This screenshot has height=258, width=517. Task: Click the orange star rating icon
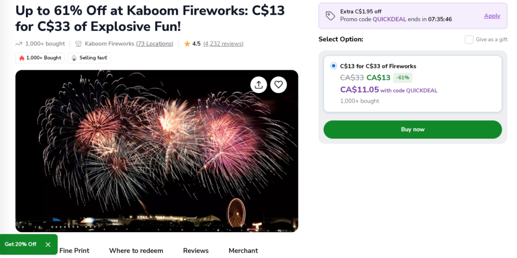tap(187, 44)
